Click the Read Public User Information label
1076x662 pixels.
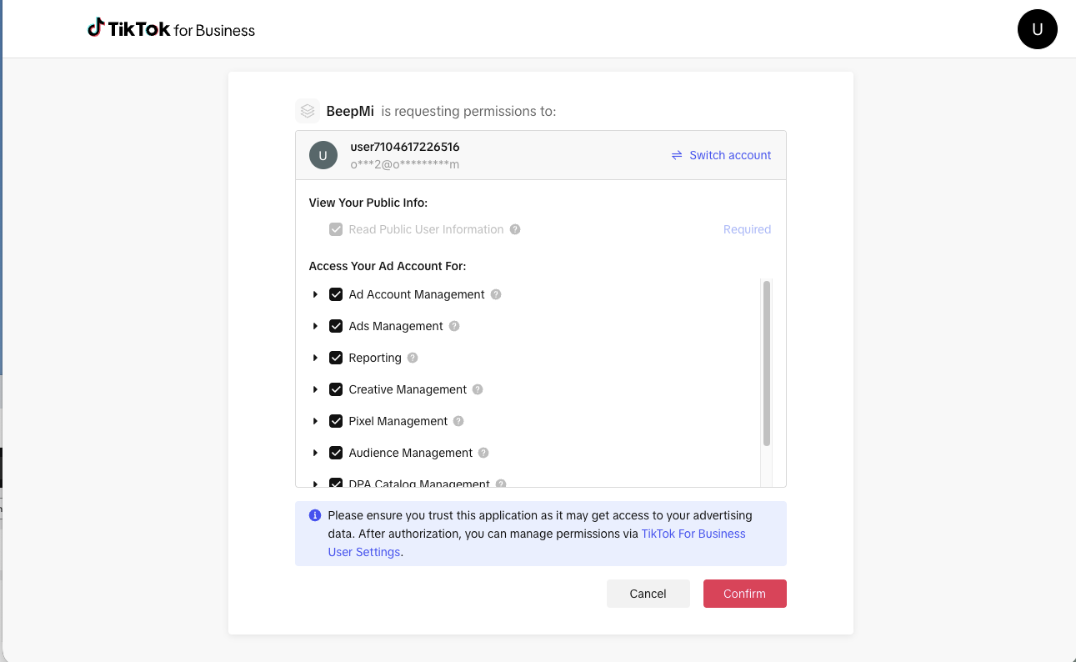click(x=426, y=229)
